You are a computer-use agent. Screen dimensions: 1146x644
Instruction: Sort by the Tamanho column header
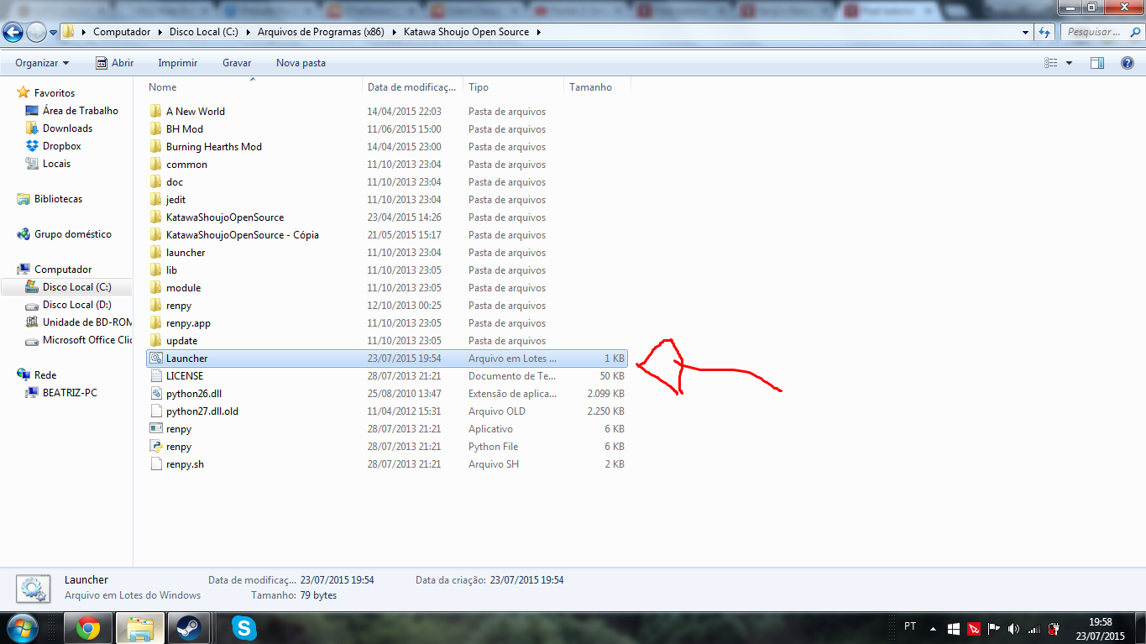(597, 87)
